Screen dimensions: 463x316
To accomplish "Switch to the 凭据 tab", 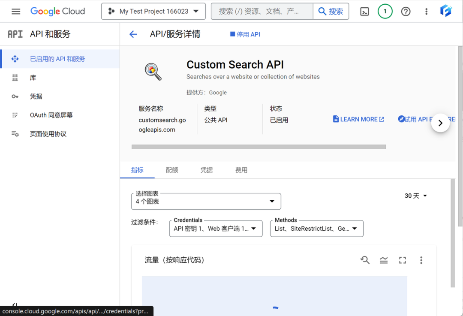I will pyautogui.click(x=207, y=170).
